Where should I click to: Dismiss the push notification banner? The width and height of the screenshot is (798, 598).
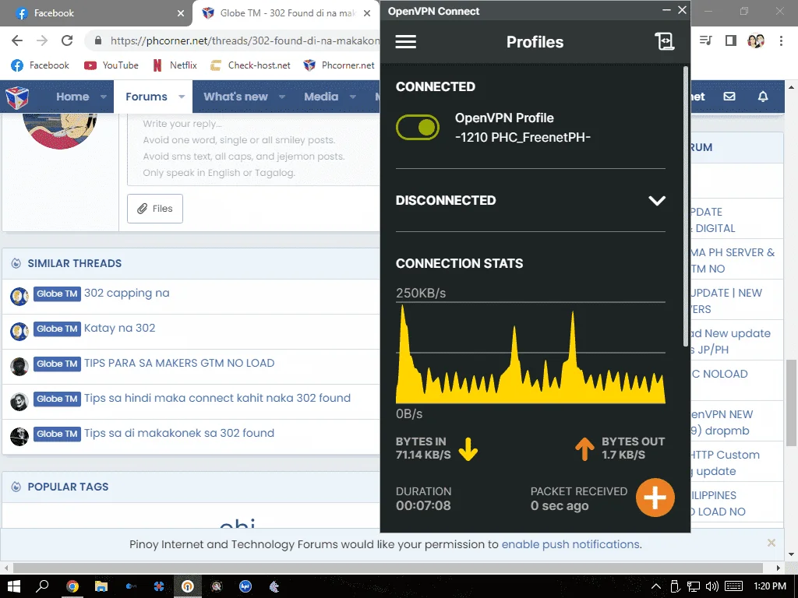coord(771,543)
